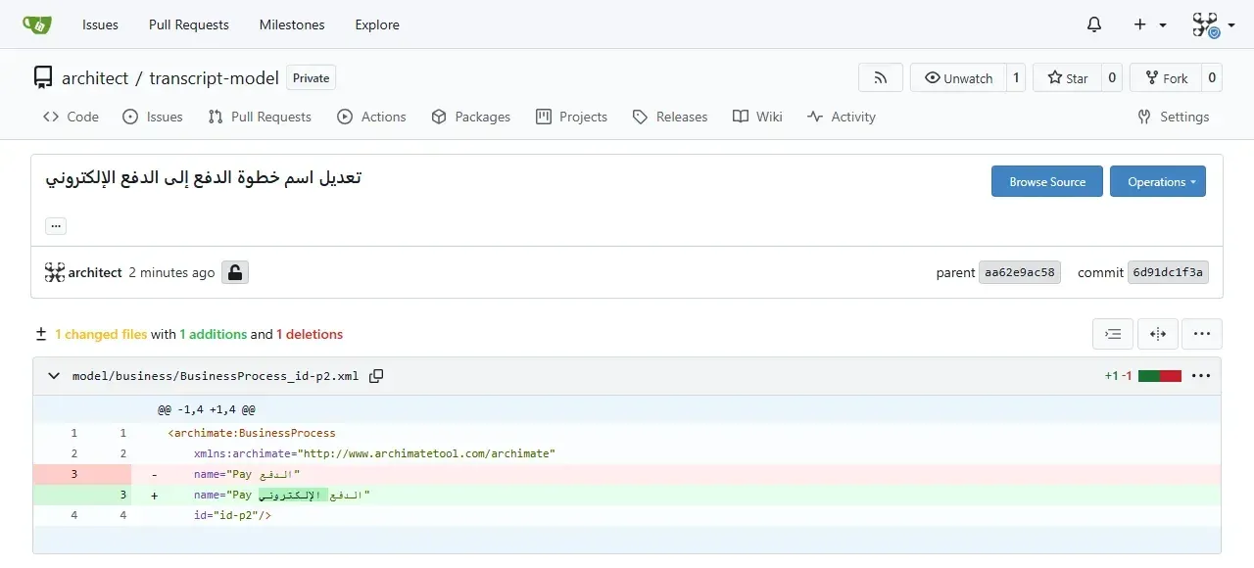Switch to the Actions tab
Viewport: 1254px width, 568px height.
coord(371,117)
